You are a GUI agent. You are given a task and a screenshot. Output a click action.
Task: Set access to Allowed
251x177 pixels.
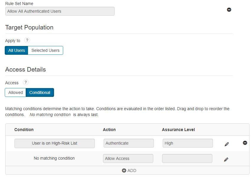(16, 92)
